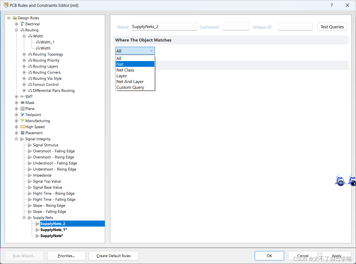This screenshot has width=356, height=264.
Task: Click the Apply button
Action: 336,256
